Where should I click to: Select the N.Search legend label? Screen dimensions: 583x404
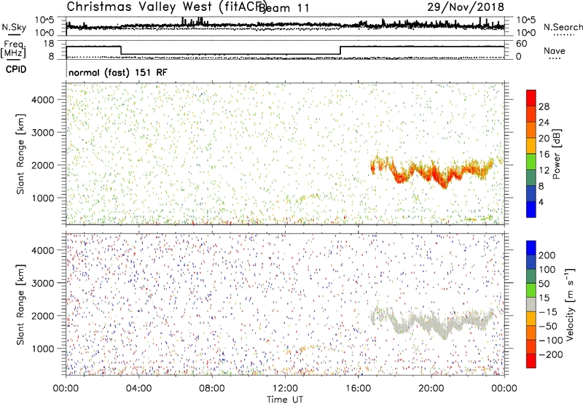pos(563,27)
